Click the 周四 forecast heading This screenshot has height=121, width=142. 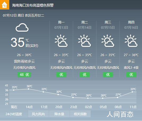[x=131, y=22]
